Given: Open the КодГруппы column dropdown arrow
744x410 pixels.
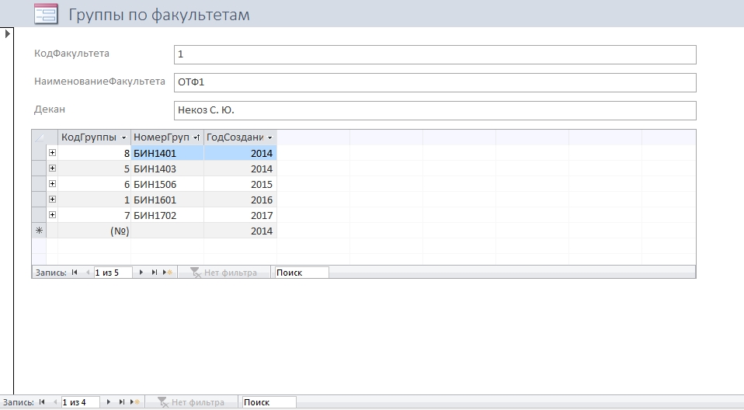Looking at the screenshot, I should point(123,137).
